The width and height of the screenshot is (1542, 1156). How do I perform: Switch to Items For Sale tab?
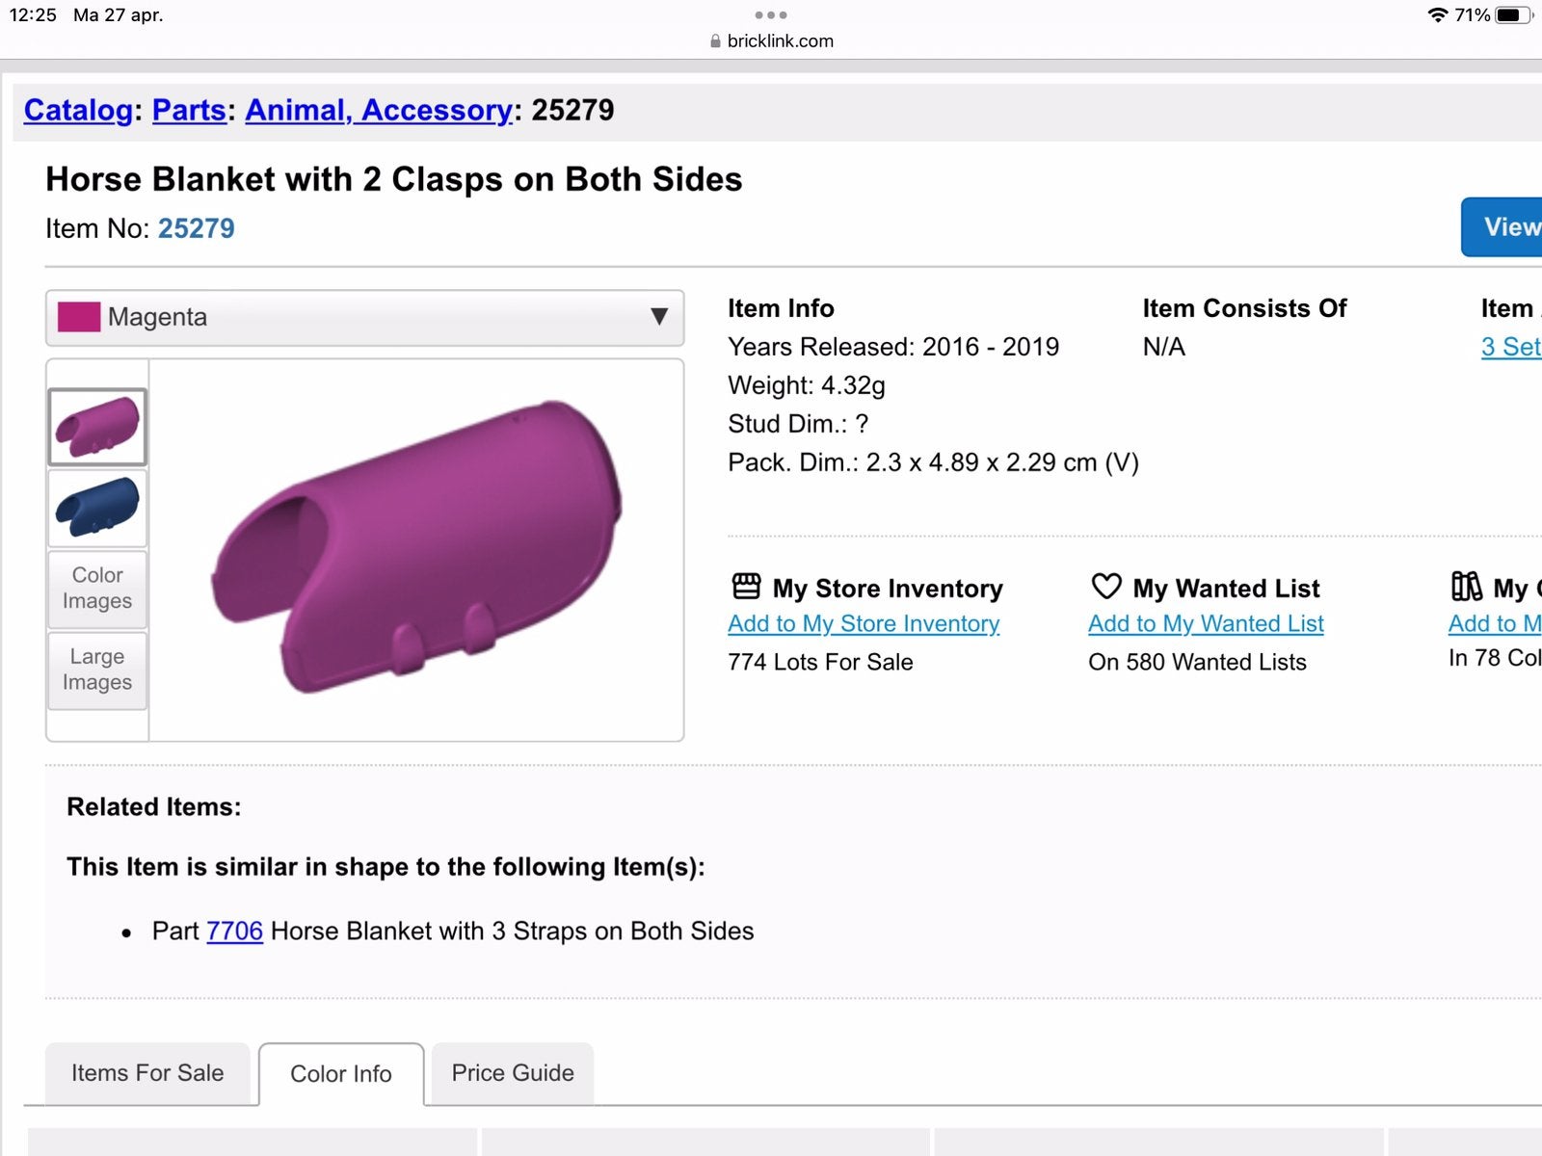tap(147, 1073)
